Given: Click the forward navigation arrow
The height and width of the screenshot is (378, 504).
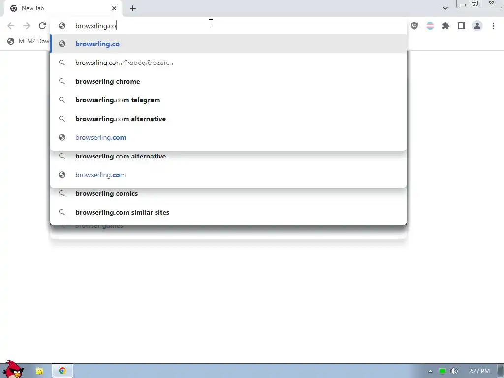Looking at the screenshot, I should [x=27, y=26].
